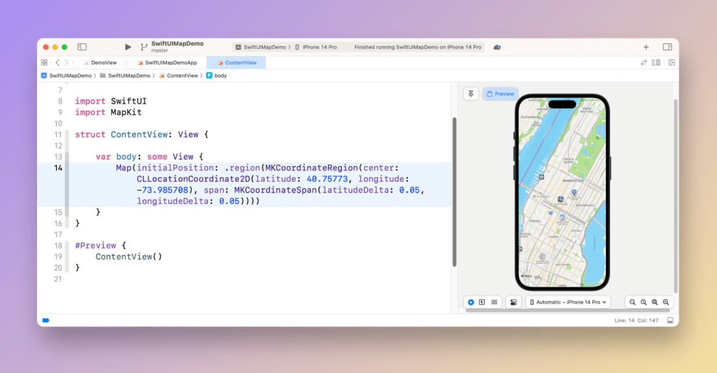Click the editor vertical scrollbar
Viewport: 717px width, 373px height.
coord(454,191)
